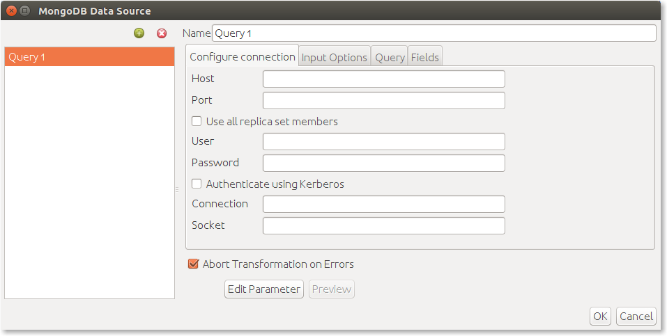Add a new query with green plus icon
The image size is (667, 336).
(x=139, y=33)
